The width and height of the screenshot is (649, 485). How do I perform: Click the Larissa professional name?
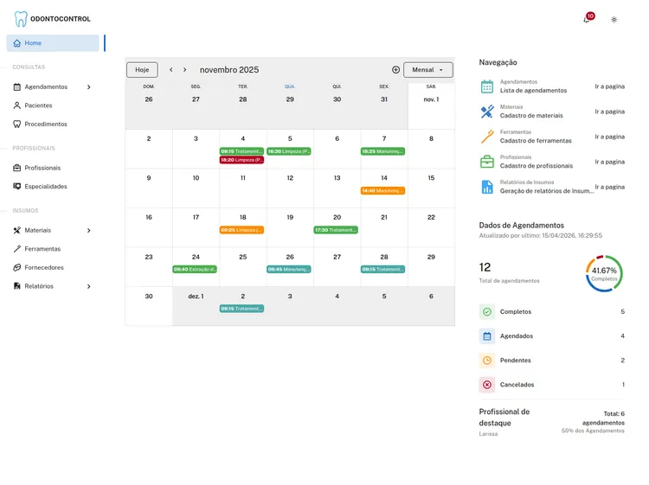pos(488,434)
